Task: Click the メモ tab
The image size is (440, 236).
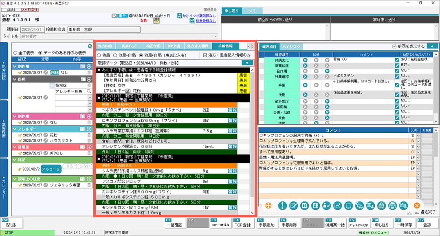Action: [252, 11]
